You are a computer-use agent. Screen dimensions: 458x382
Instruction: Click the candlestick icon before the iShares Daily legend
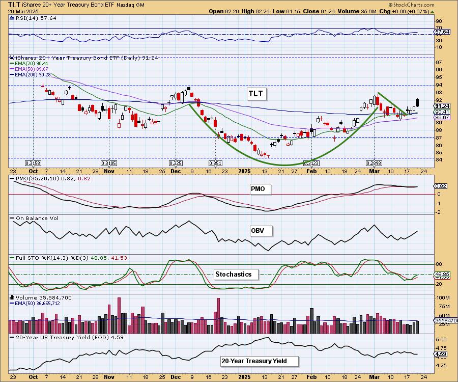pyautogui.click(x=12, y=58)
